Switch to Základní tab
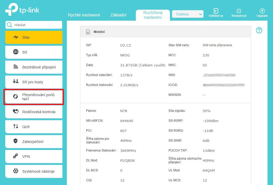The width and height of the screenshot is (273, 185). [x=118, y=15]
